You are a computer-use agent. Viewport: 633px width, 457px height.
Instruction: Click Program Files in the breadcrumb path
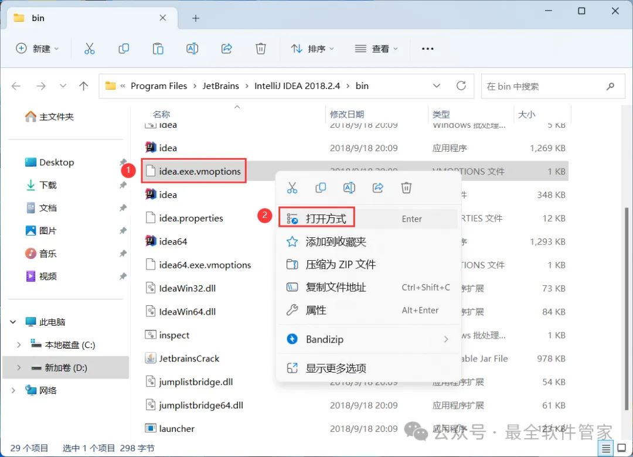point(159,86)
